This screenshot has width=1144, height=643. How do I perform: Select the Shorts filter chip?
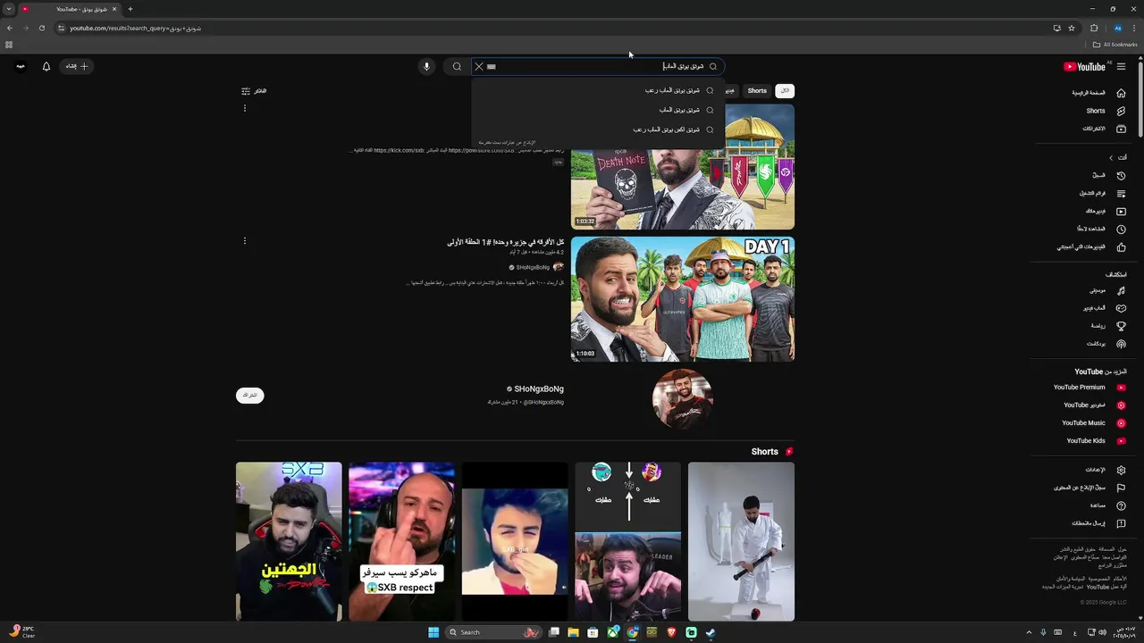pyautogui.click(x=757, y=91)
